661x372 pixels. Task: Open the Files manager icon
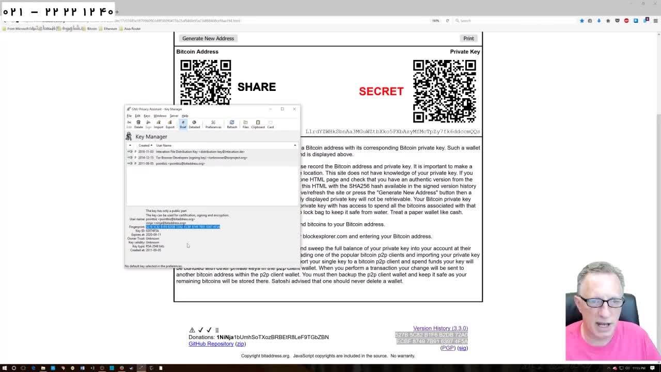coord(245,124)
